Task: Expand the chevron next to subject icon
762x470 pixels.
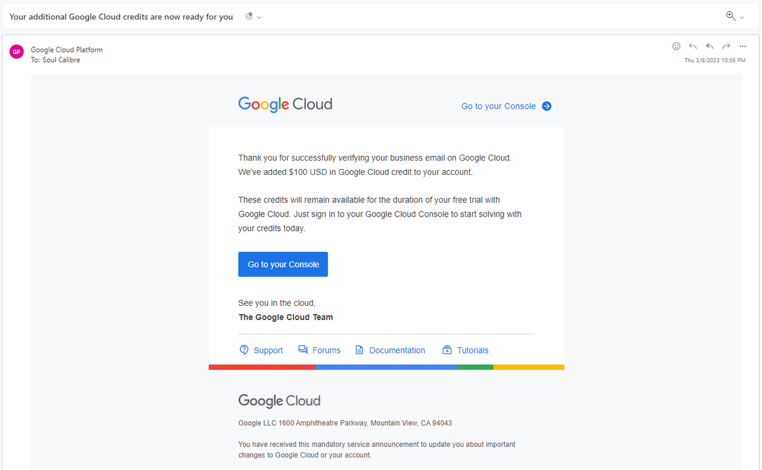Action: tap(259, 17)
